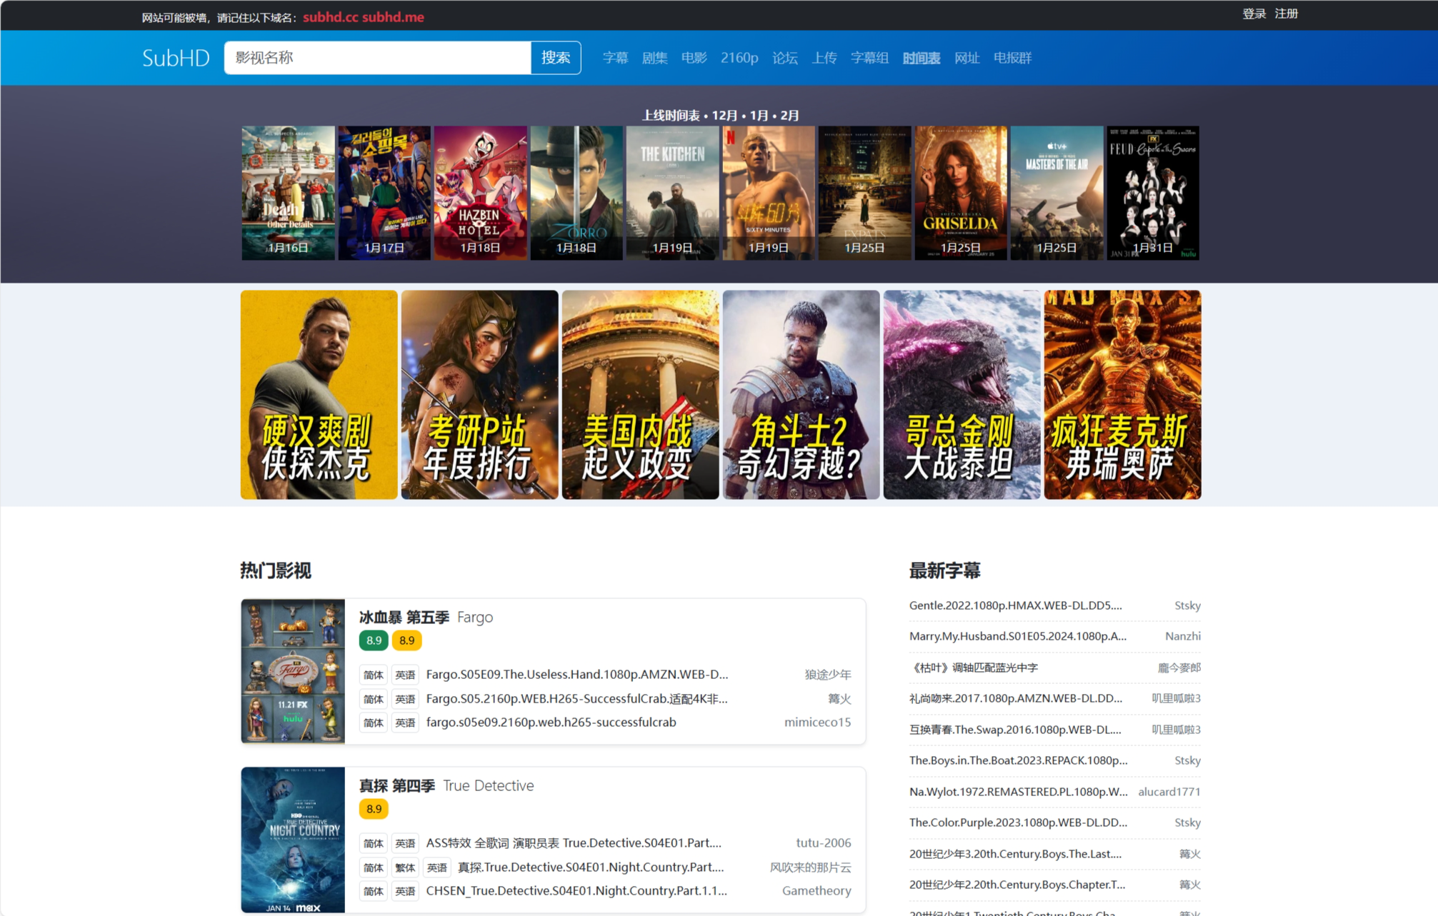This screenshot has width=1438, height=916.
Task: Open the 网址 nav item
Action: tap(967, 58)
